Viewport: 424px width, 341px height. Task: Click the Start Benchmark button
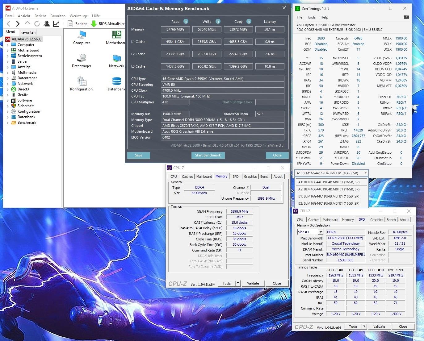click(208, 155)
